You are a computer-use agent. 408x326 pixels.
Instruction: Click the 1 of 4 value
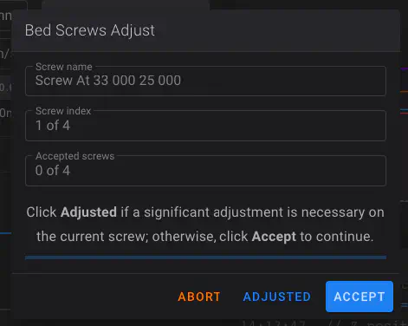pos(53,126)
